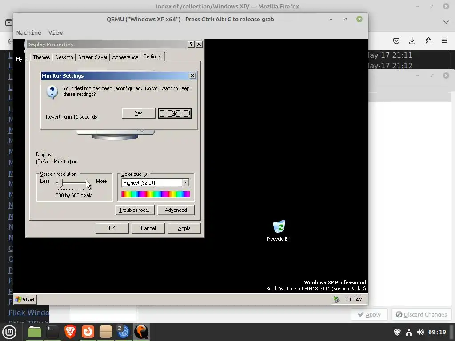This screenshot has height=341, width=455.
Task: Click the screen resolution slider handle
Action: pos(60,183)
